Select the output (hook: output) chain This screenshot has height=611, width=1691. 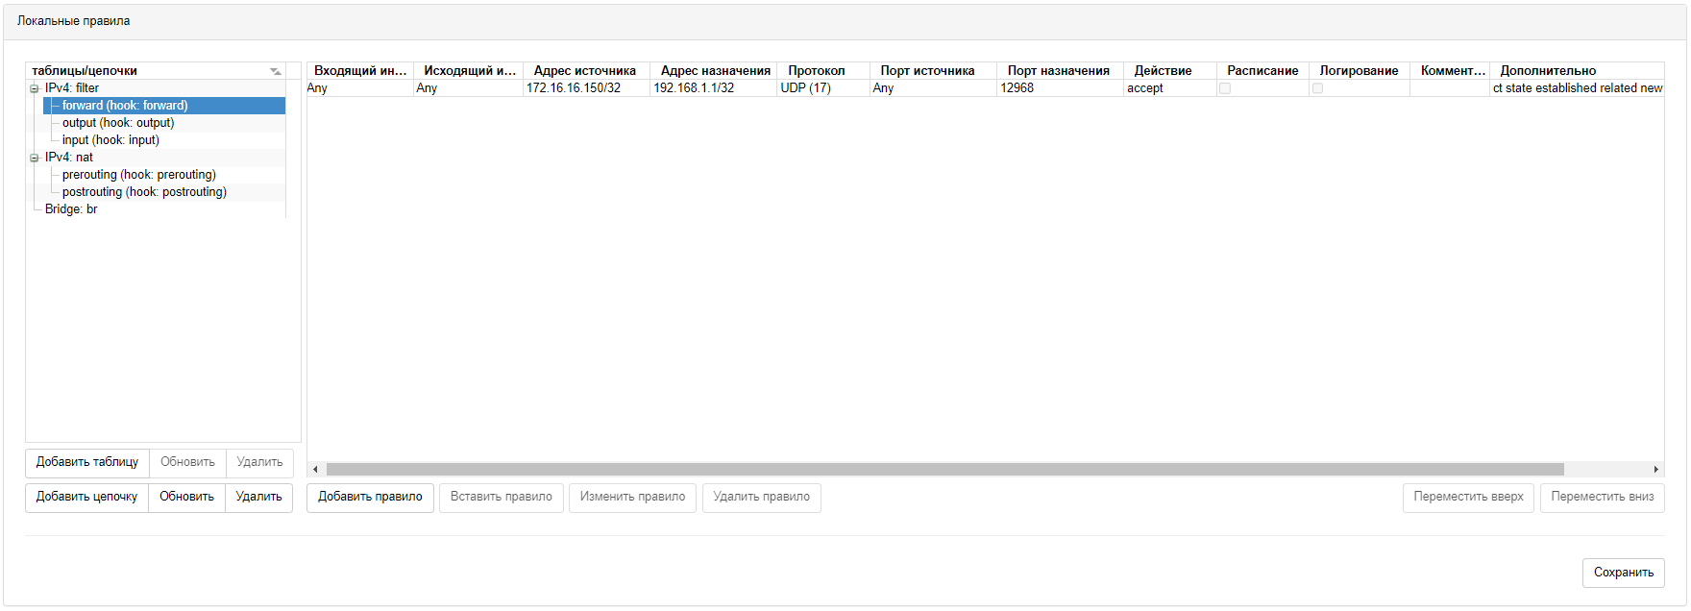coord(118,123)
